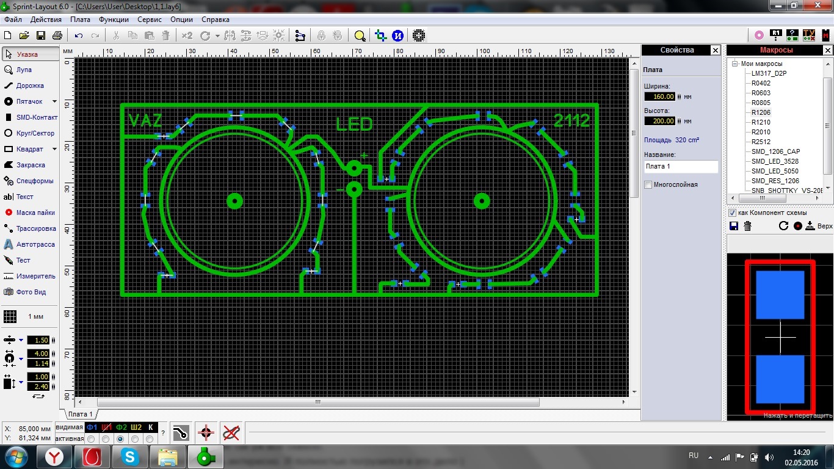Image resolution: width=834 pixels, height=469 pixels.
Task: Uncheck как Компонент схемы checkbox
Action: click(x=733, y=213)
